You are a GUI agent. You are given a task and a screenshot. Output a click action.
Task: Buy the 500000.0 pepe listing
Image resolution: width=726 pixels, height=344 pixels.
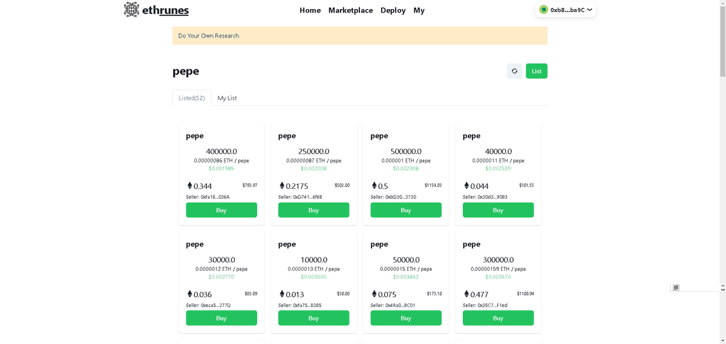pyautogui.click(x=406, y=210)
